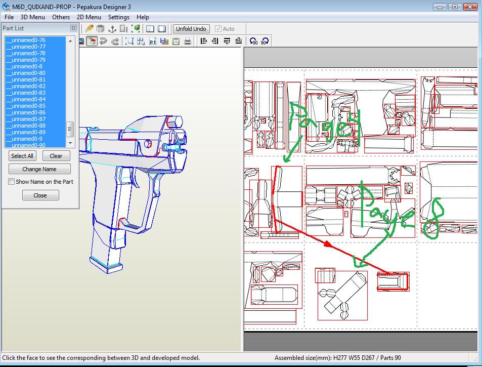
Task: Open the File menu
Action: (9, 17)
